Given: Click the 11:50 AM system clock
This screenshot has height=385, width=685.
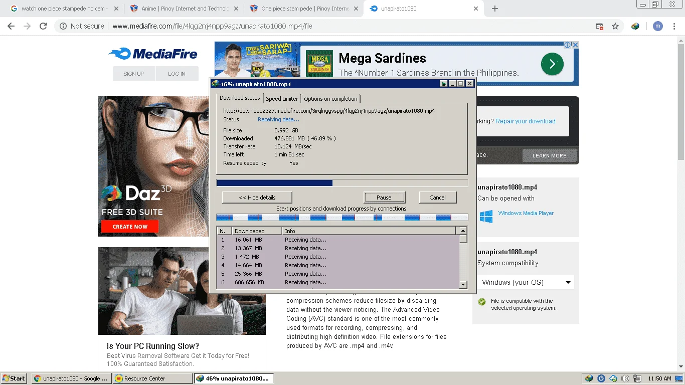Looking at the screenshot, I should (x=659, y=378).
